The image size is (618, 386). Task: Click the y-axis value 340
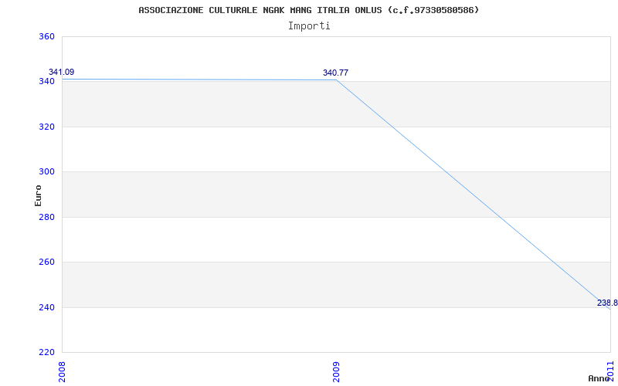(46, 82)
